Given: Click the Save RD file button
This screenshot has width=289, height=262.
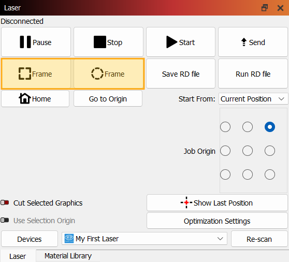Looking at the screenshot, I should click(181, 74).
